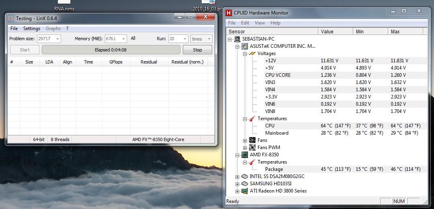Image resolution: width=434 pixels, height=209 pixels.
Task: Expand the SAMSUNG HD103SI node
Action: coord(237,184)
